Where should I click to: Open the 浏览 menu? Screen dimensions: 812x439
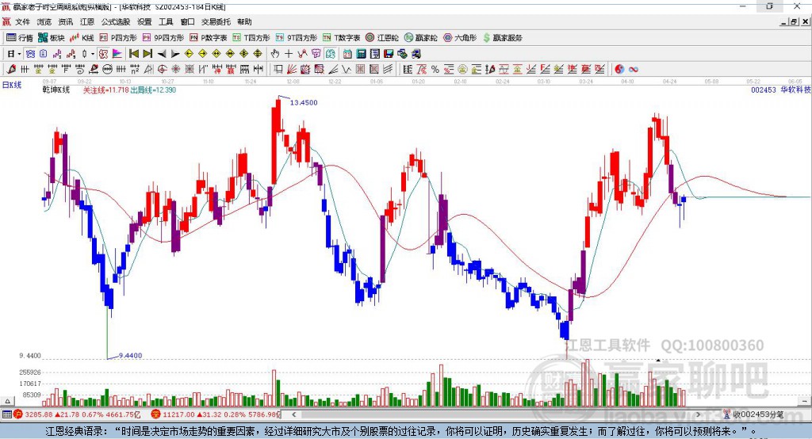coord(44,21)
